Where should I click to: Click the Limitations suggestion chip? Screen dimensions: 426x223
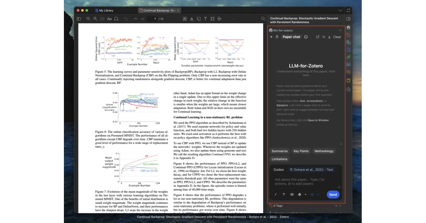pos(279,159)
